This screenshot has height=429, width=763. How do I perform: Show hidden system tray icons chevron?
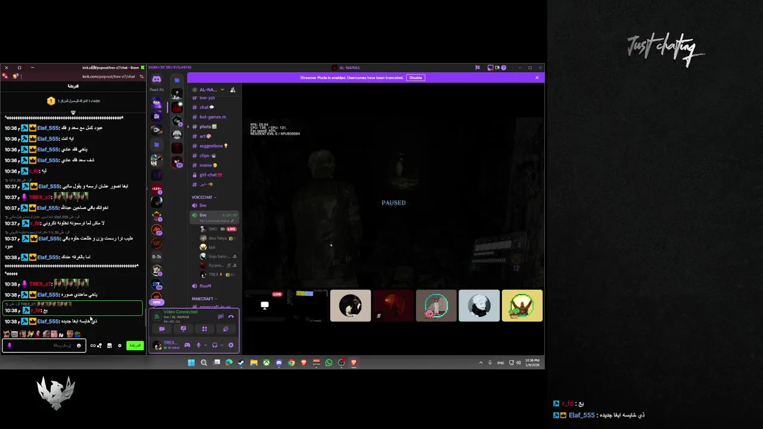[x=481, y=362]
